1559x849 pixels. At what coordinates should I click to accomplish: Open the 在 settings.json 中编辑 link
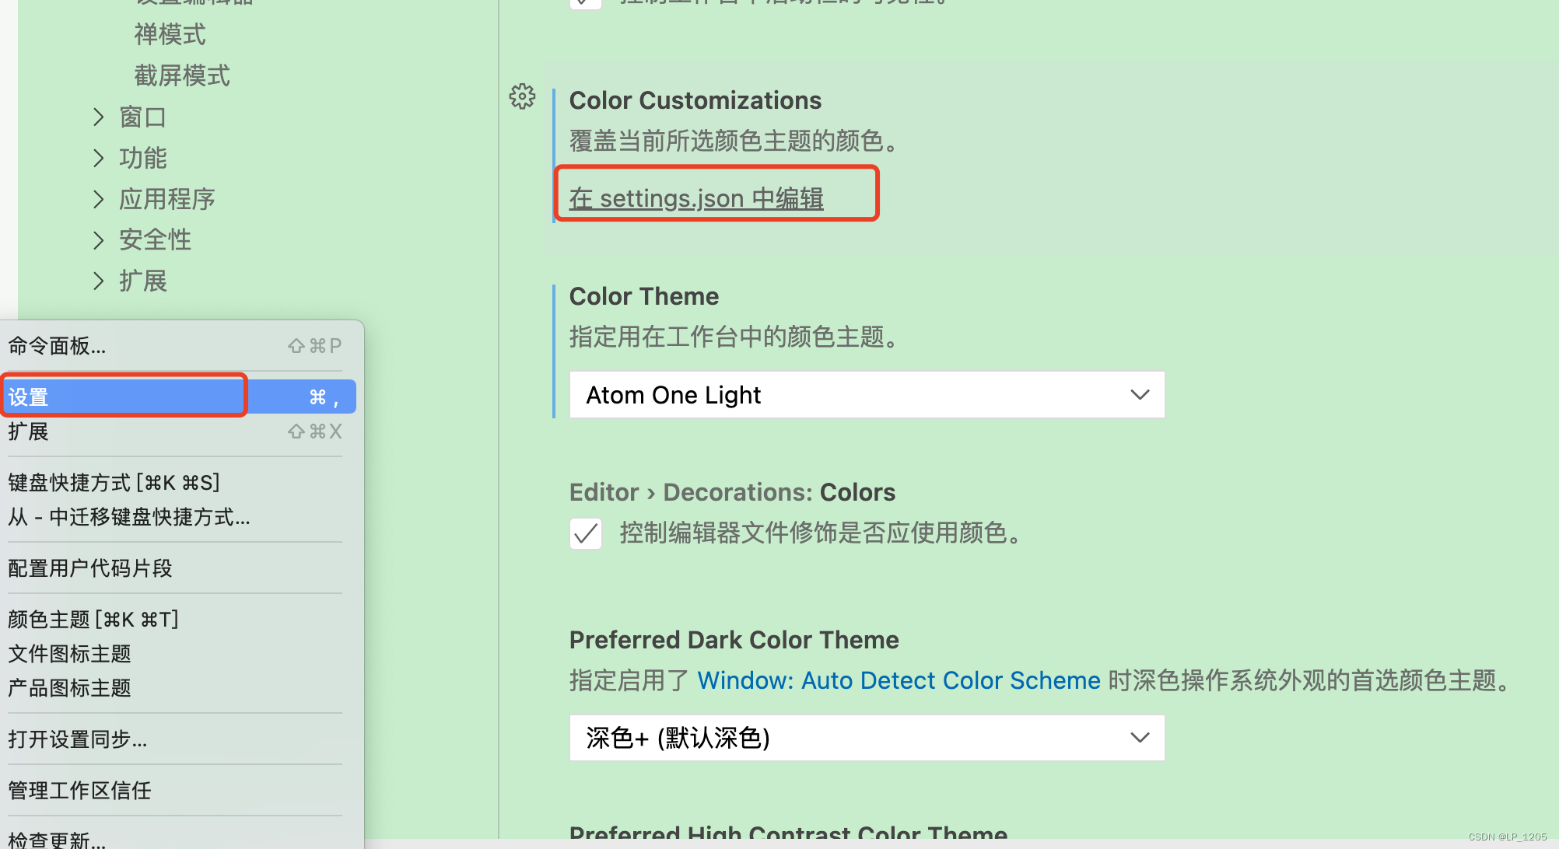[695, 197]
